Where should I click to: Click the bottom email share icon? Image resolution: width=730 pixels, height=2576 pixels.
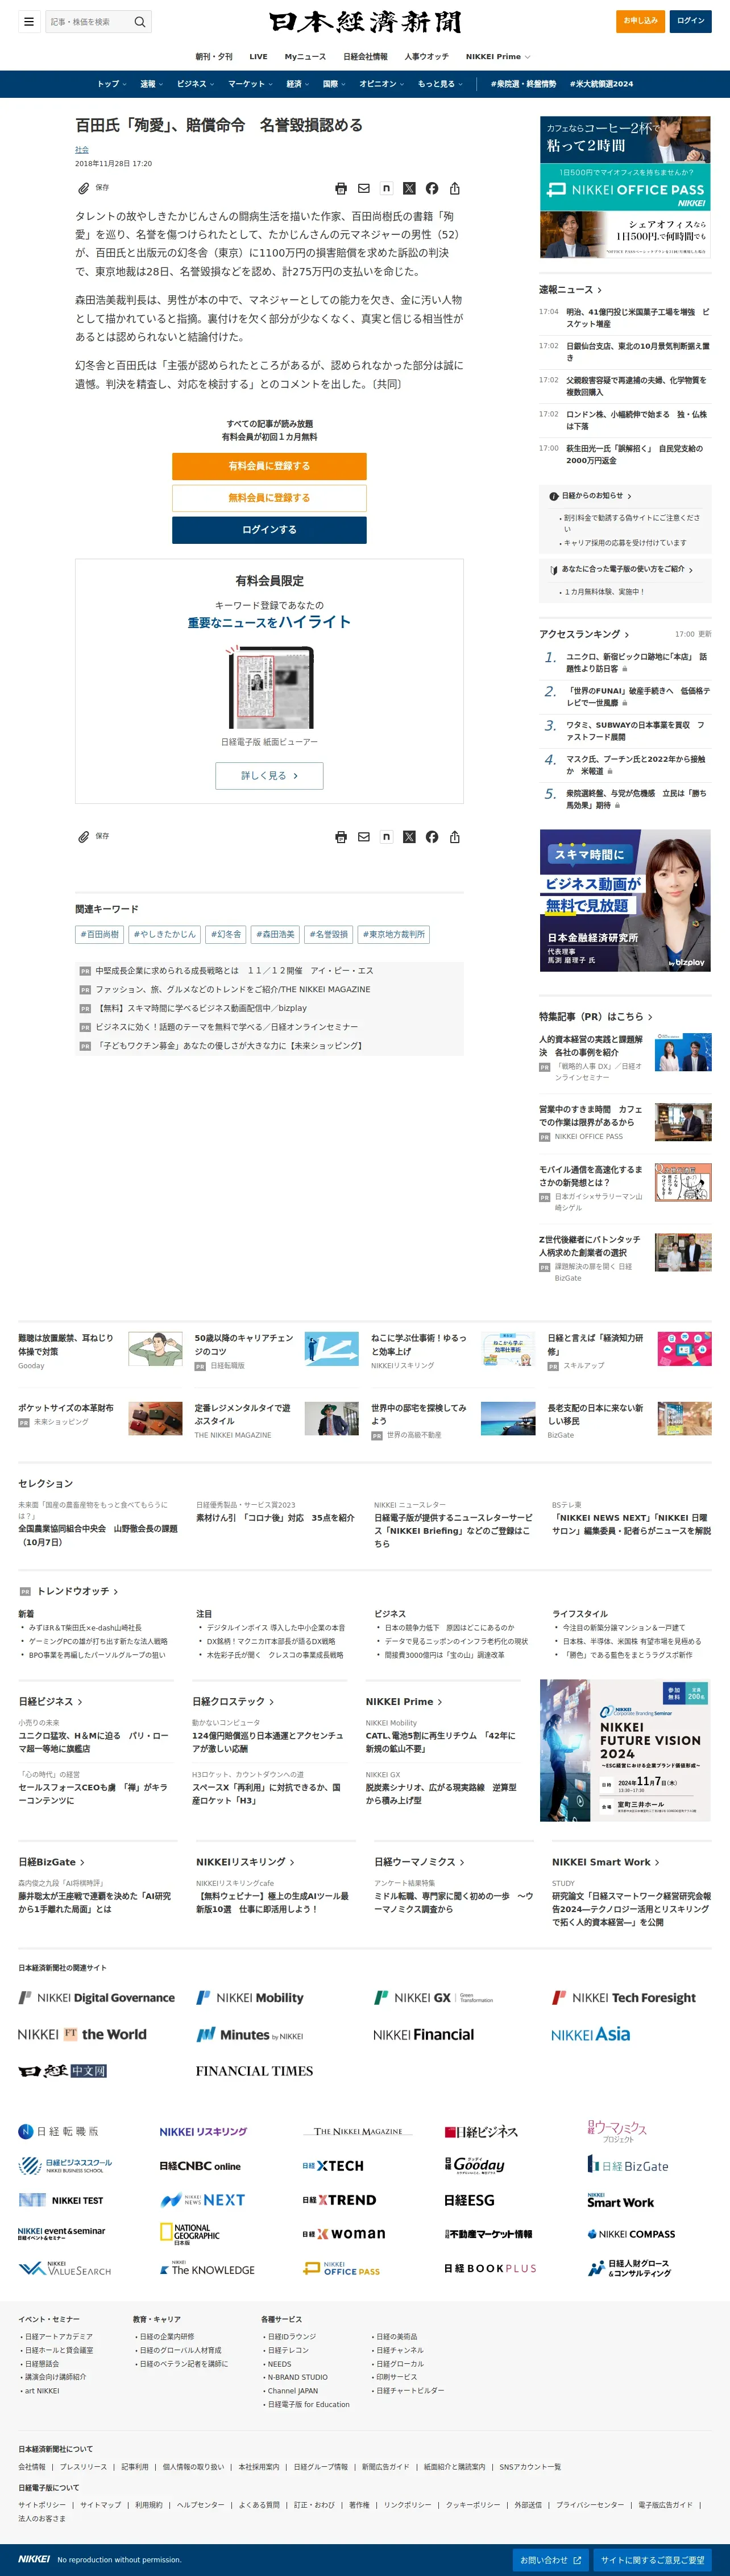[364, 837]
